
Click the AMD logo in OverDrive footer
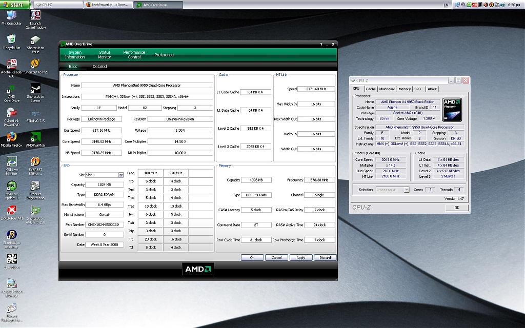198,269
